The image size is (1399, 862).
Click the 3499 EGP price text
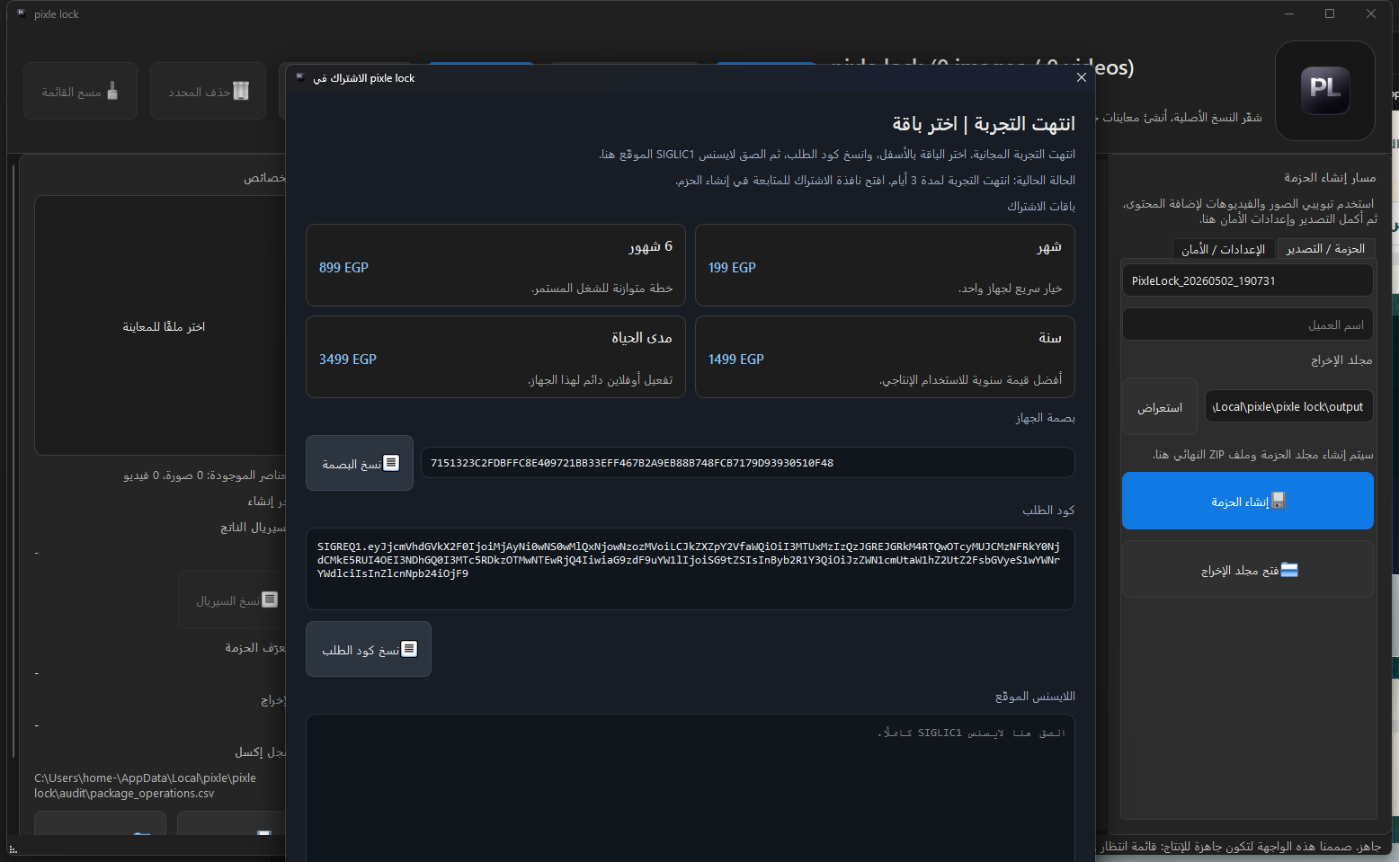tap(347, 359)
